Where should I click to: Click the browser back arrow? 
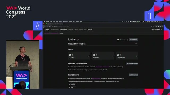[x=44, y=26]
